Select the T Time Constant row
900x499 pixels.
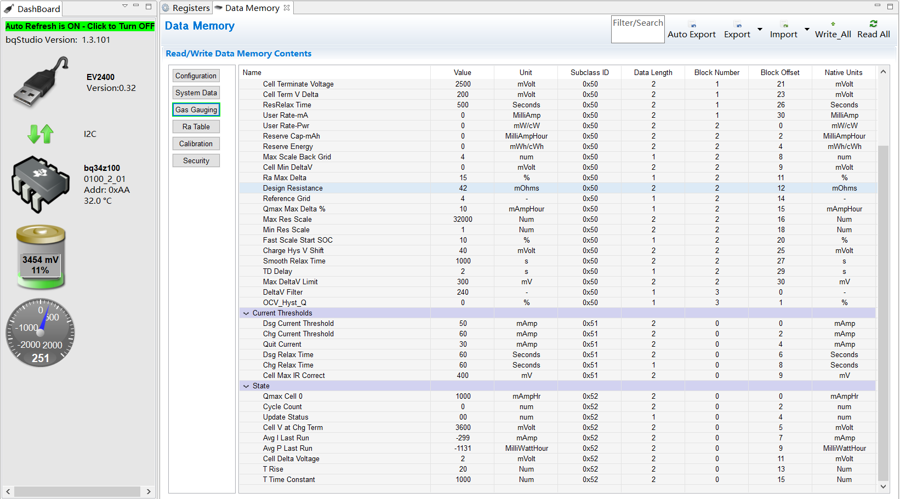[x=557, y=479]
